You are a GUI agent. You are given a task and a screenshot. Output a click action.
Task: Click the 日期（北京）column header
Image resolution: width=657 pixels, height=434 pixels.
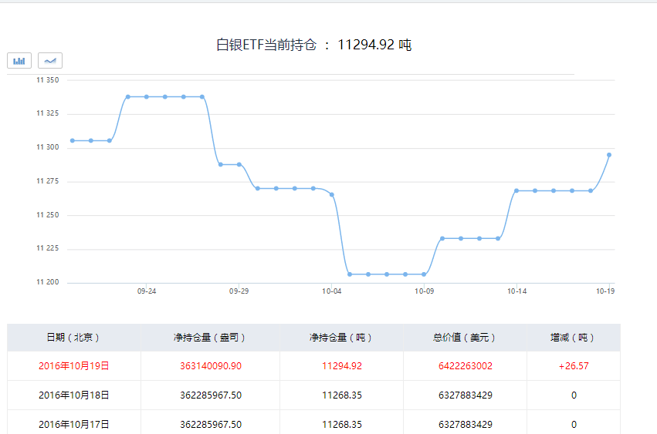click(73, 338)
